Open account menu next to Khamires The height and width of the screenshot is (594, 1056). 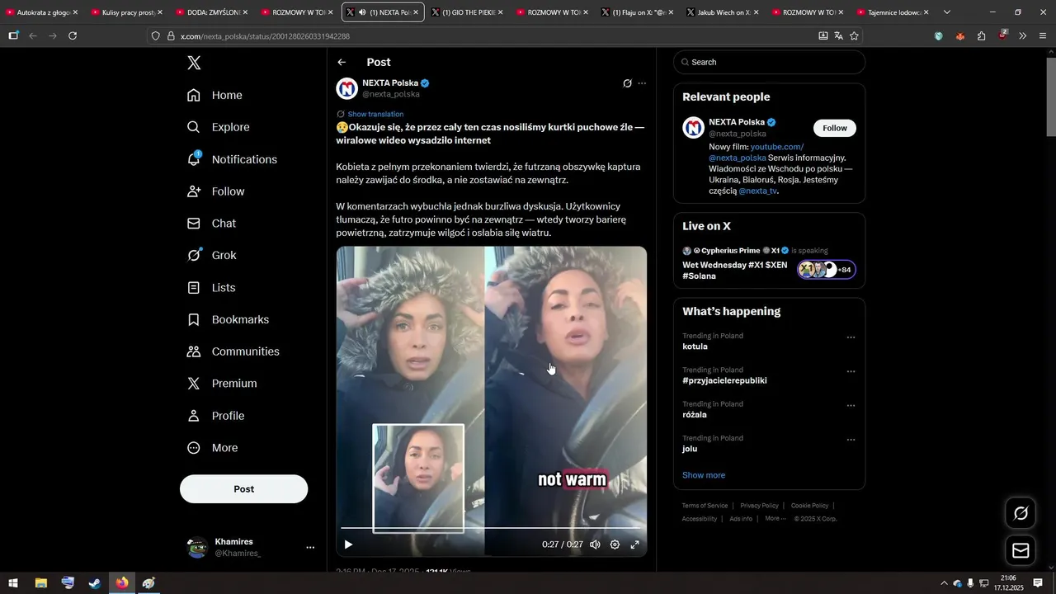point(310,547)
